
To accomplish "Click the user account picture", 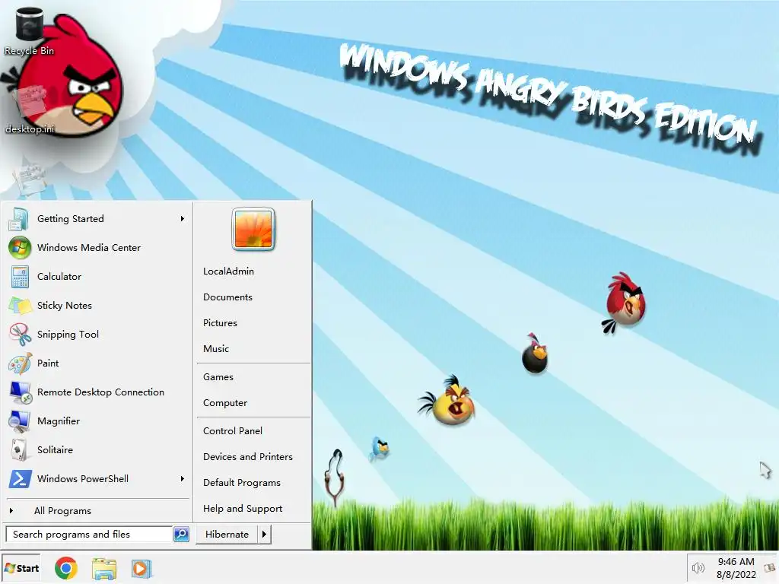I will (253, 229).
